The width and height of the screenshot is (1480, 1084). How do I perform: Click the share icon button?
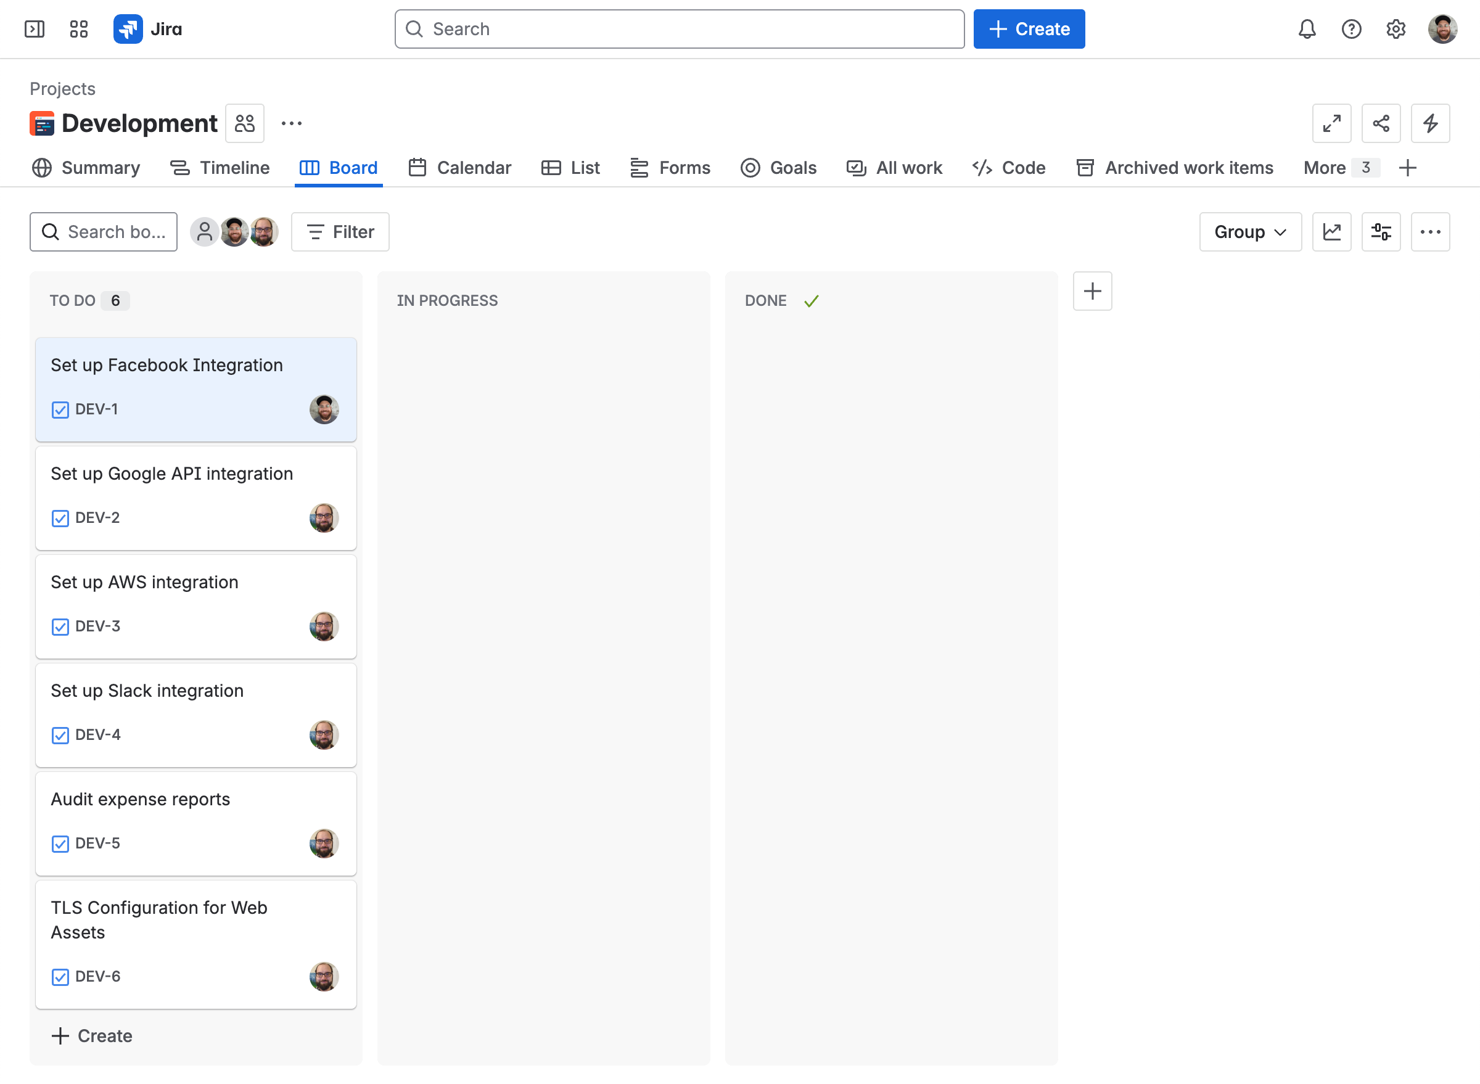click(x=1380, y=123)
